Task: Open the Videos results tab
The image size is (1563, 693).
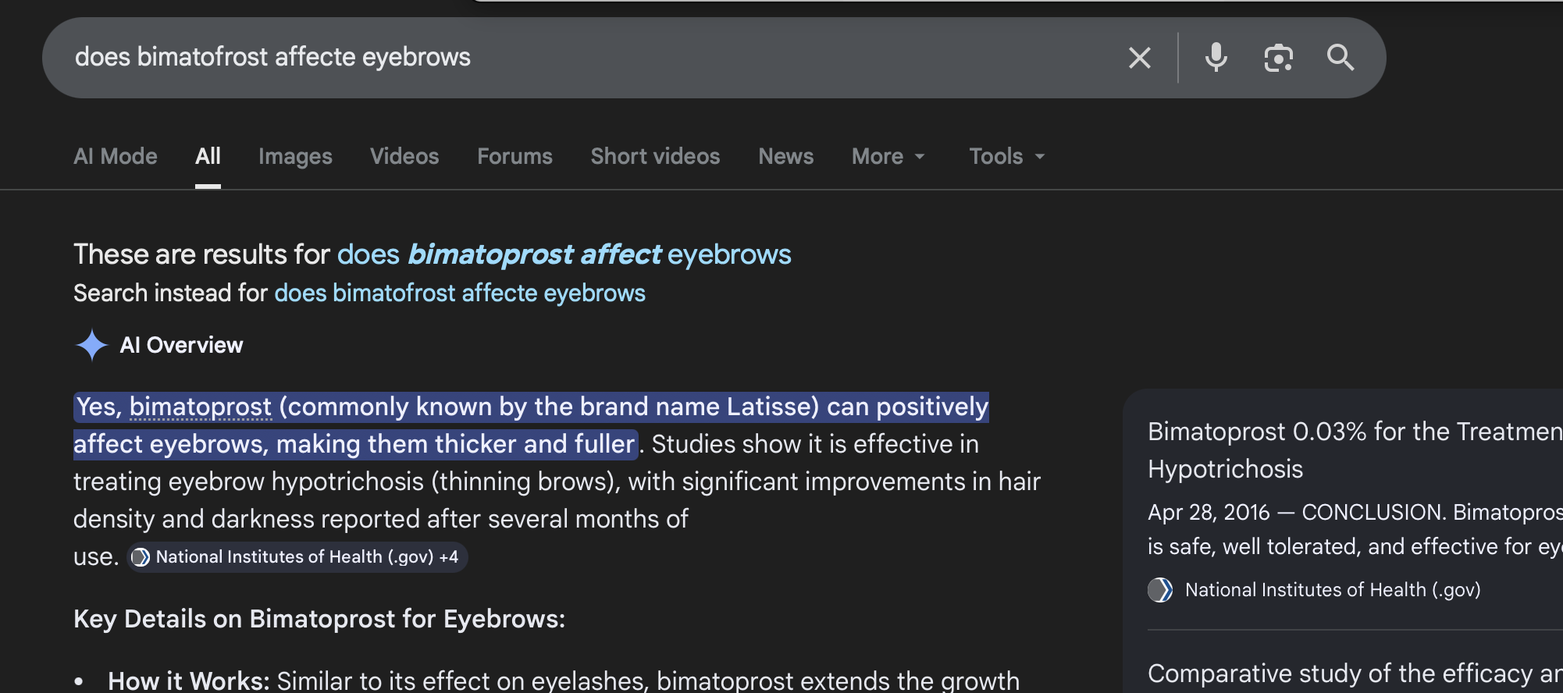Action: coord(404,157)
